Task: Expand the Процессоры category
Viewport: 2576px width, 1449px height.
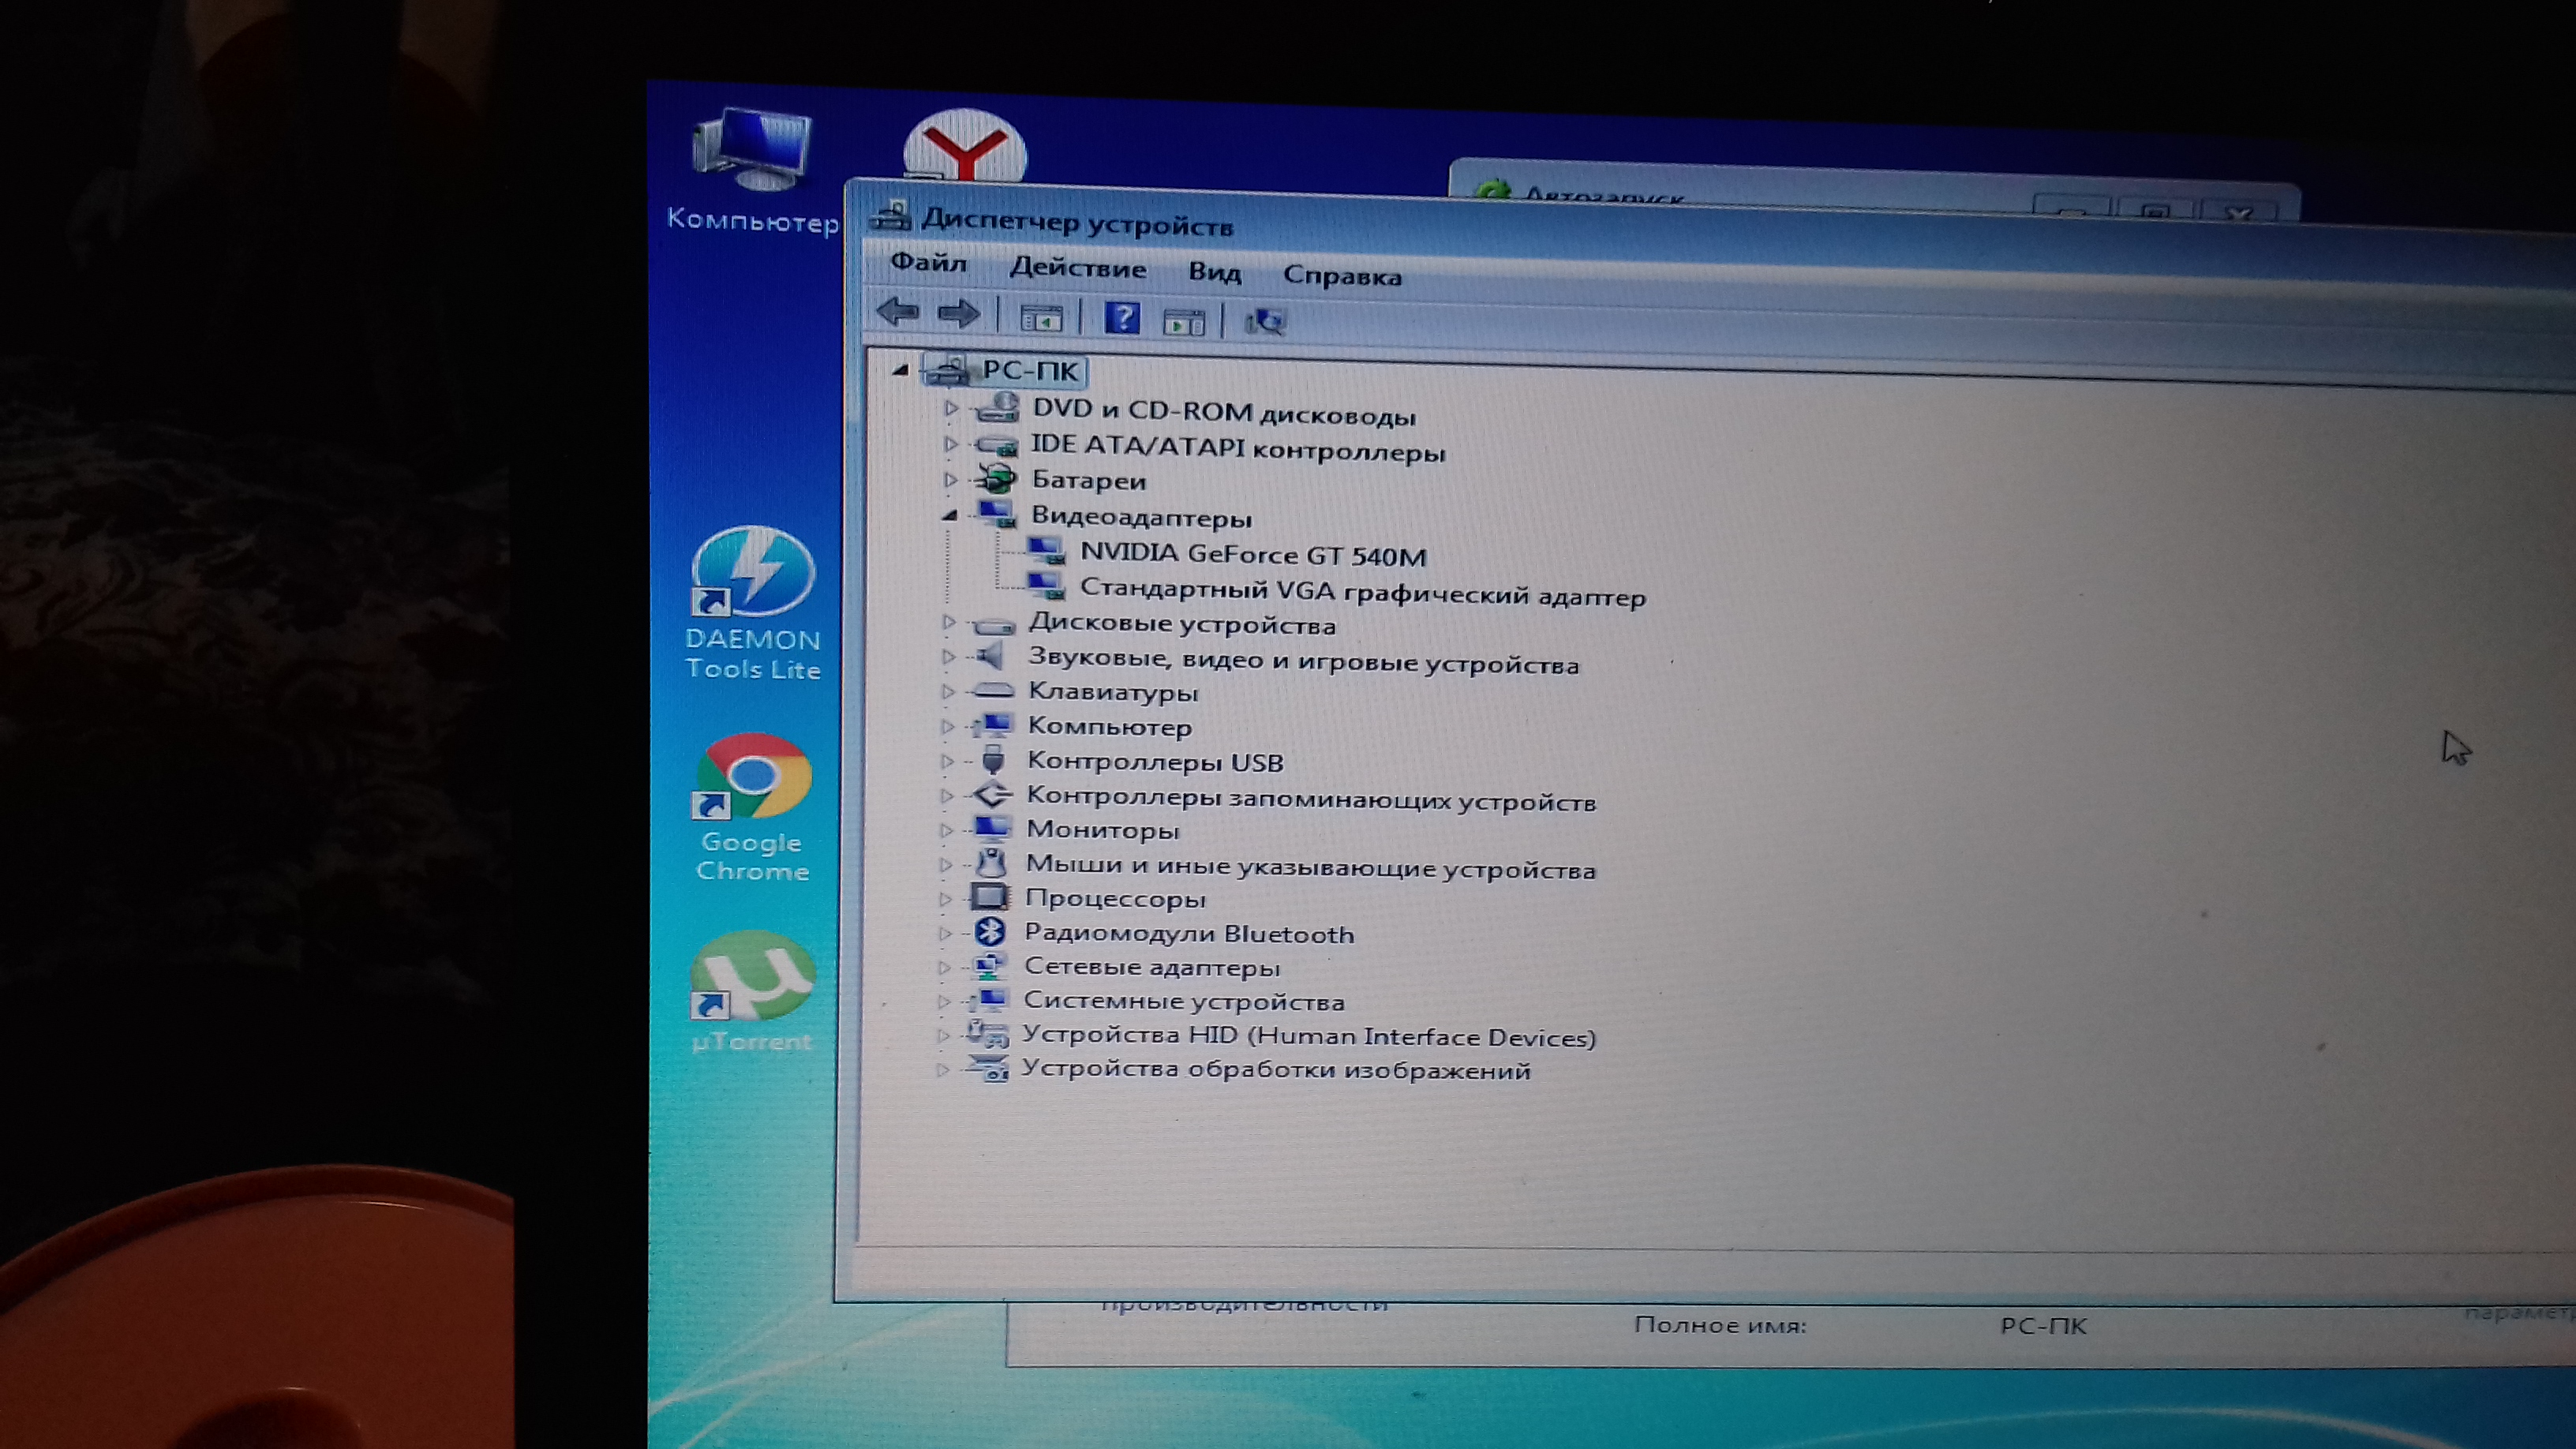Action: point(944,898)
